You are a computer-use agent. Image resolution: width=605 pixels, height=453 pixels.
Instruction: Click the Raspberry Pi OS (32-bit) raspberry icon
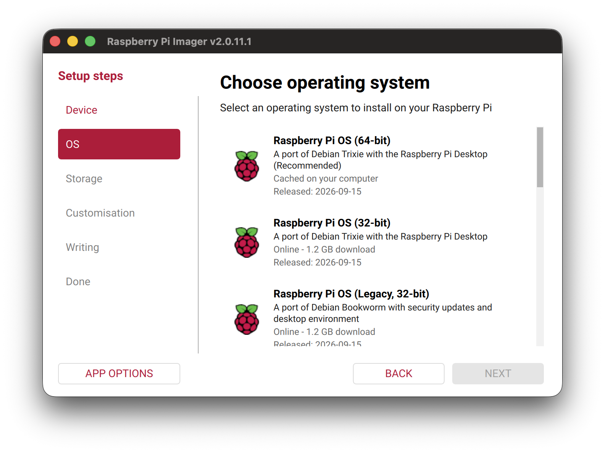[247, 243]
